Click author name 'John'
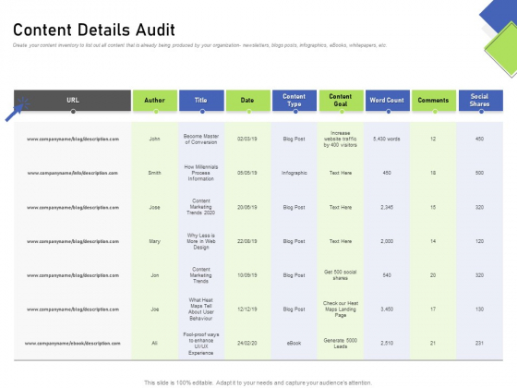 tap(154, 139)
